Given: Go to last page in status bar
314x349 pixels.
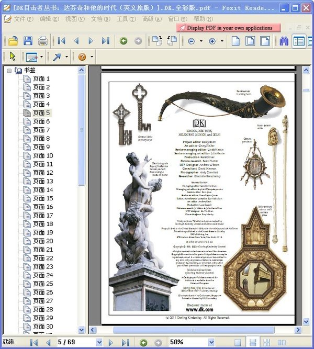Looking at the screenshot, I should click(x=126, y=342).
